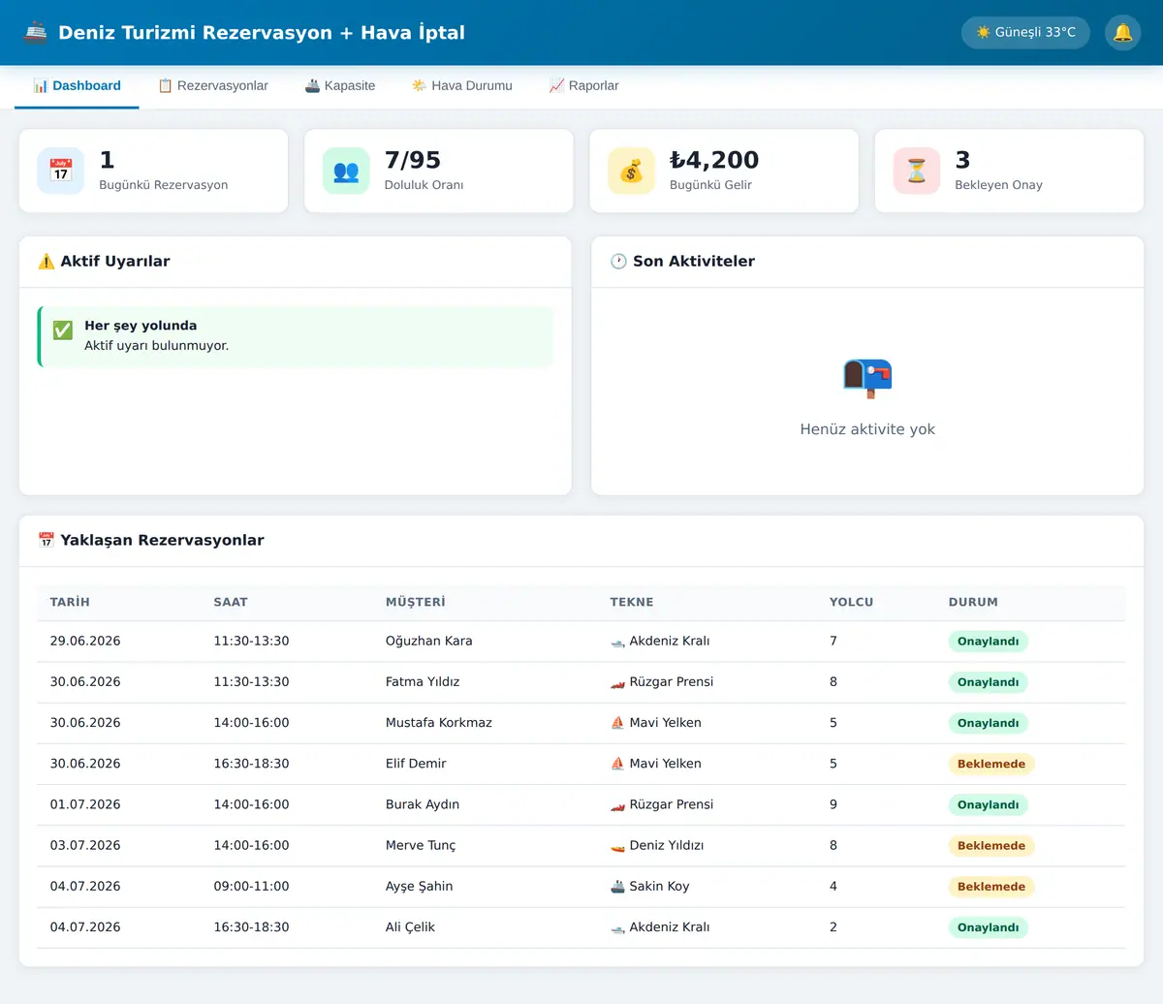This screenshot has height=1004, width=1163.
Task: Click the customer name Ayşe Şahin
Action: [x=419, y=887]
